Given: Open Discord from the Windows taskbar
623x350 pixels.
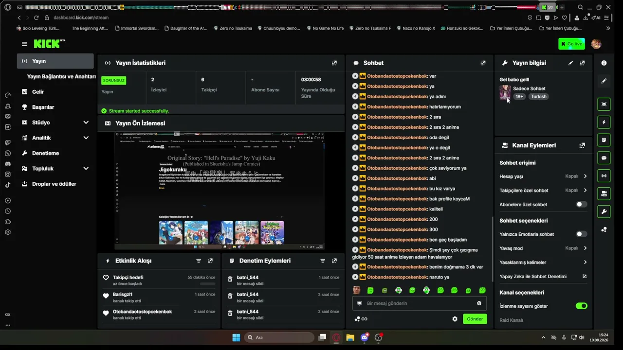Looking at the screenshot, I should tap(365, 338).
